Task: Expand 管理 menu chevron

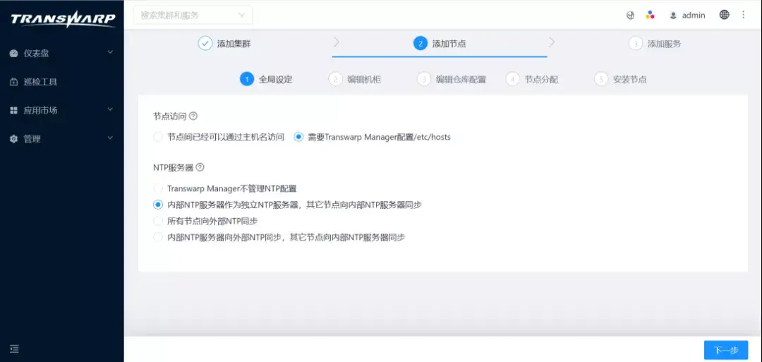Action: pos(110,138)
